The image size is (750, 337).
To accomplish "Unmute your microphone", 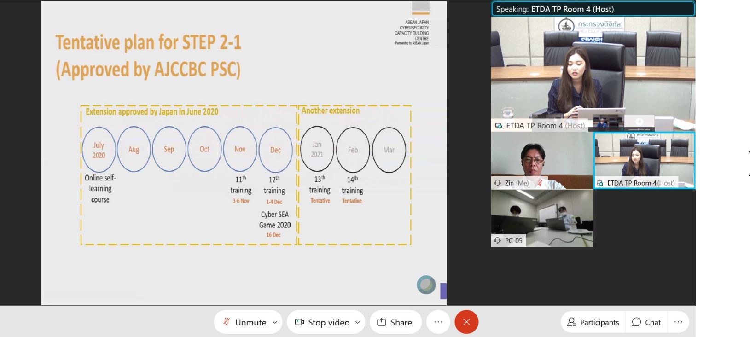I will (245, 322).
